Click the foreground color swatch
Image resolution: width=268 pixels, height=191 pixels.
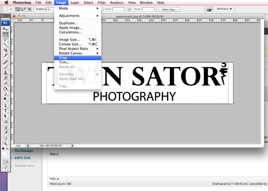click(x=4, y=153)
